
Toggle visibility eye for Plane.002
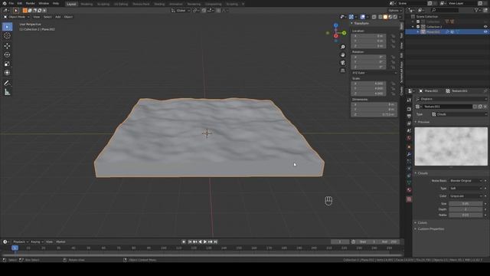(x=485, y=32)
